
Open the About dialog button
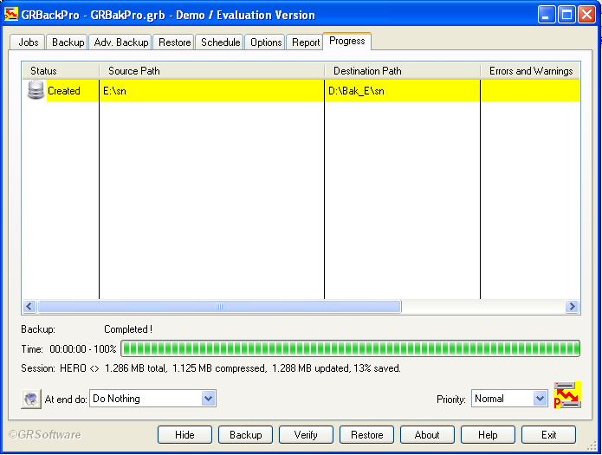click(427, 434)
